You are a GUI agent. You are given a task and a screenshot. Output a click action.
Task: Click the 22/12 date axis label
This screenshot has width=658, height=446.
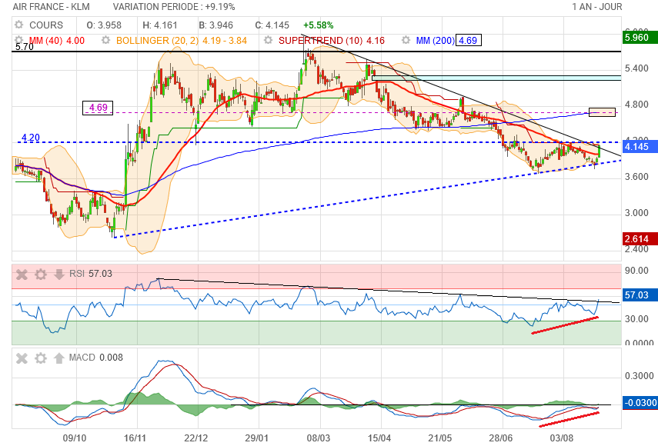[x=196, y=438]
